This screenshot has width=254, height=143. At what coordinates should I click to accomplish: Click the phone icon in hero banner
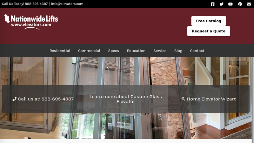(x=14, y=99)
